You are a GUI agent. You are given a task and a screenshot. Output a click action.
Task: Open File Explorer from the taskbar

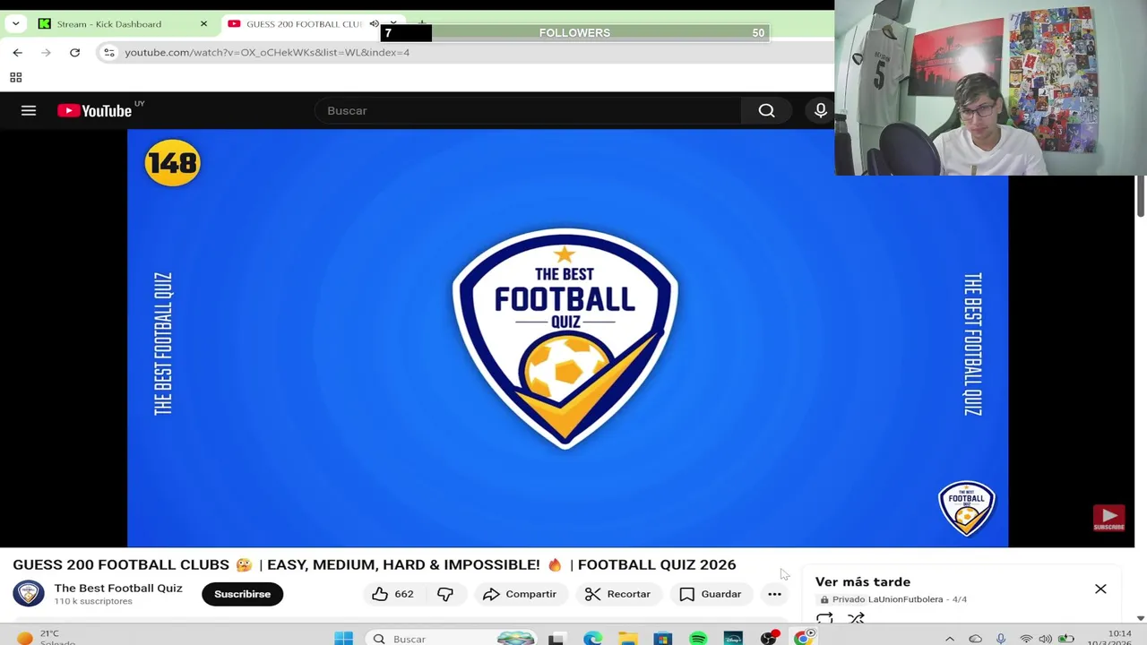[628, 638]
